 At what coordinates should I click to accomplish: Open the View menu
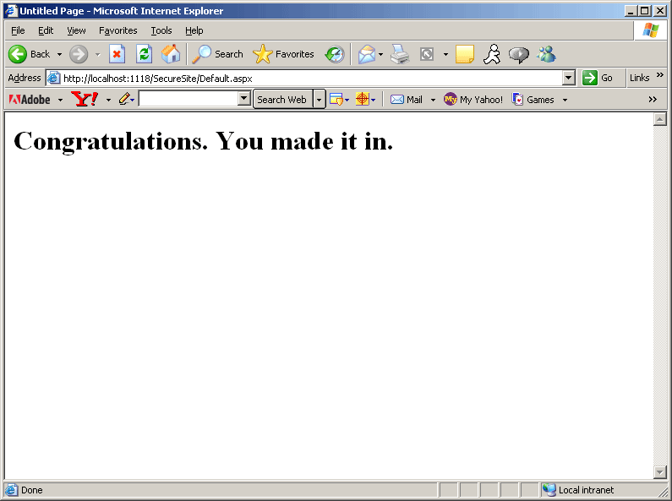click(x=76, y=30)
